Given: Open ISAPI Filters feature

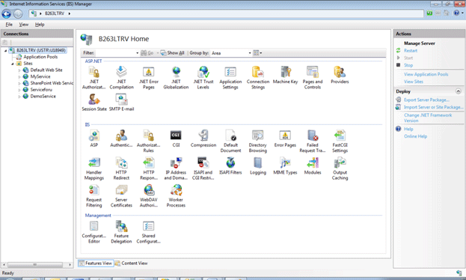Looking at the screenshot, I should coord(230,165).
